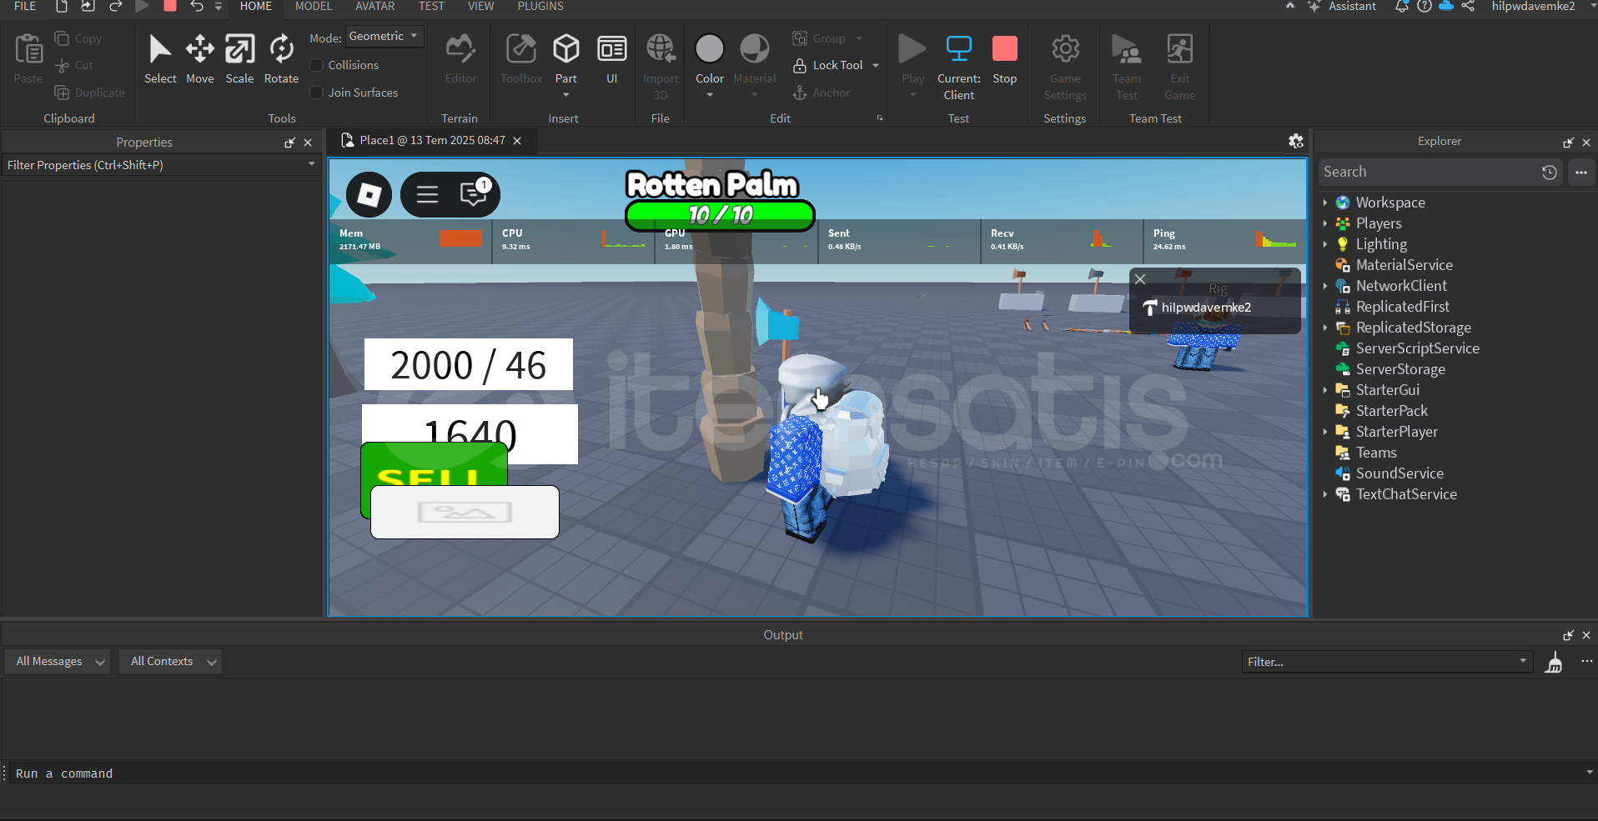Click the help question mark icon
The width and height of the screenshot is (1598, 821).
pyautogui.click(x=1425, y=6)
